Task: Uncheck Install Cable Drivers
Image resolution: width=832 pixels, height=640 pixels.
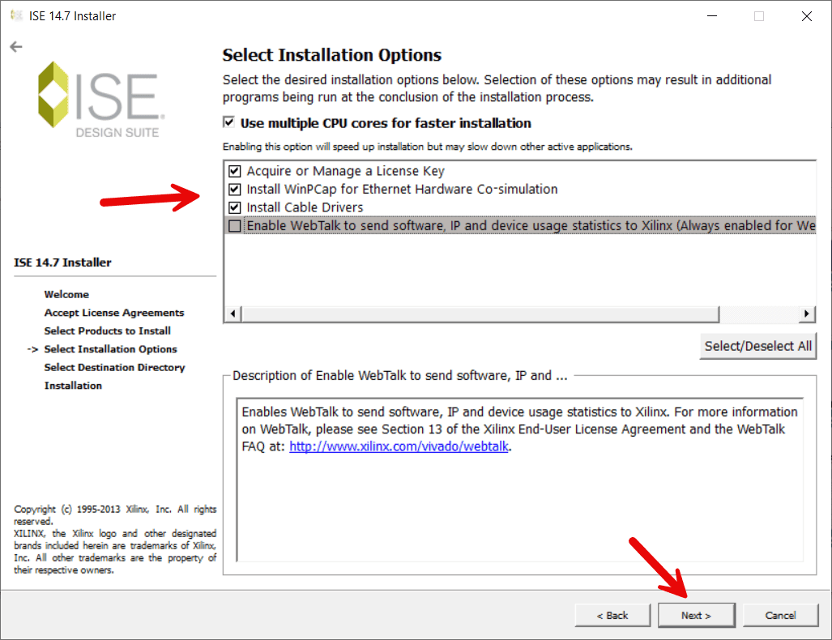Action: coord(233,207)
